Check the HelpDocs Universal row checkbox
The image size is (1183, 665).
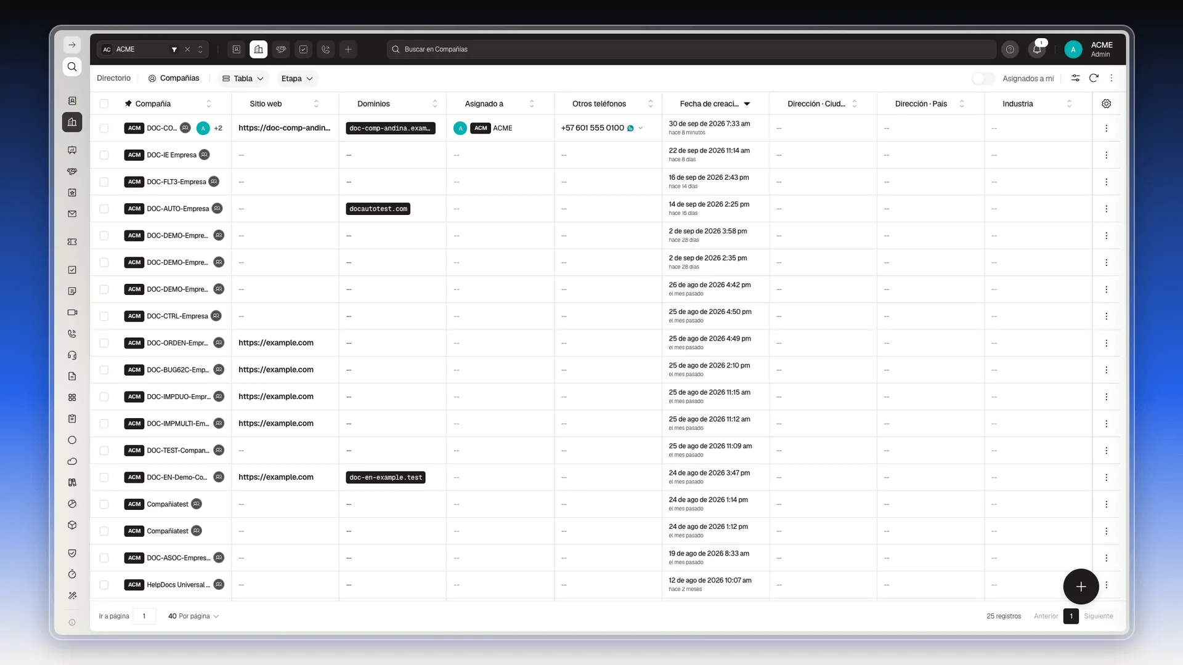pos(104,585)
